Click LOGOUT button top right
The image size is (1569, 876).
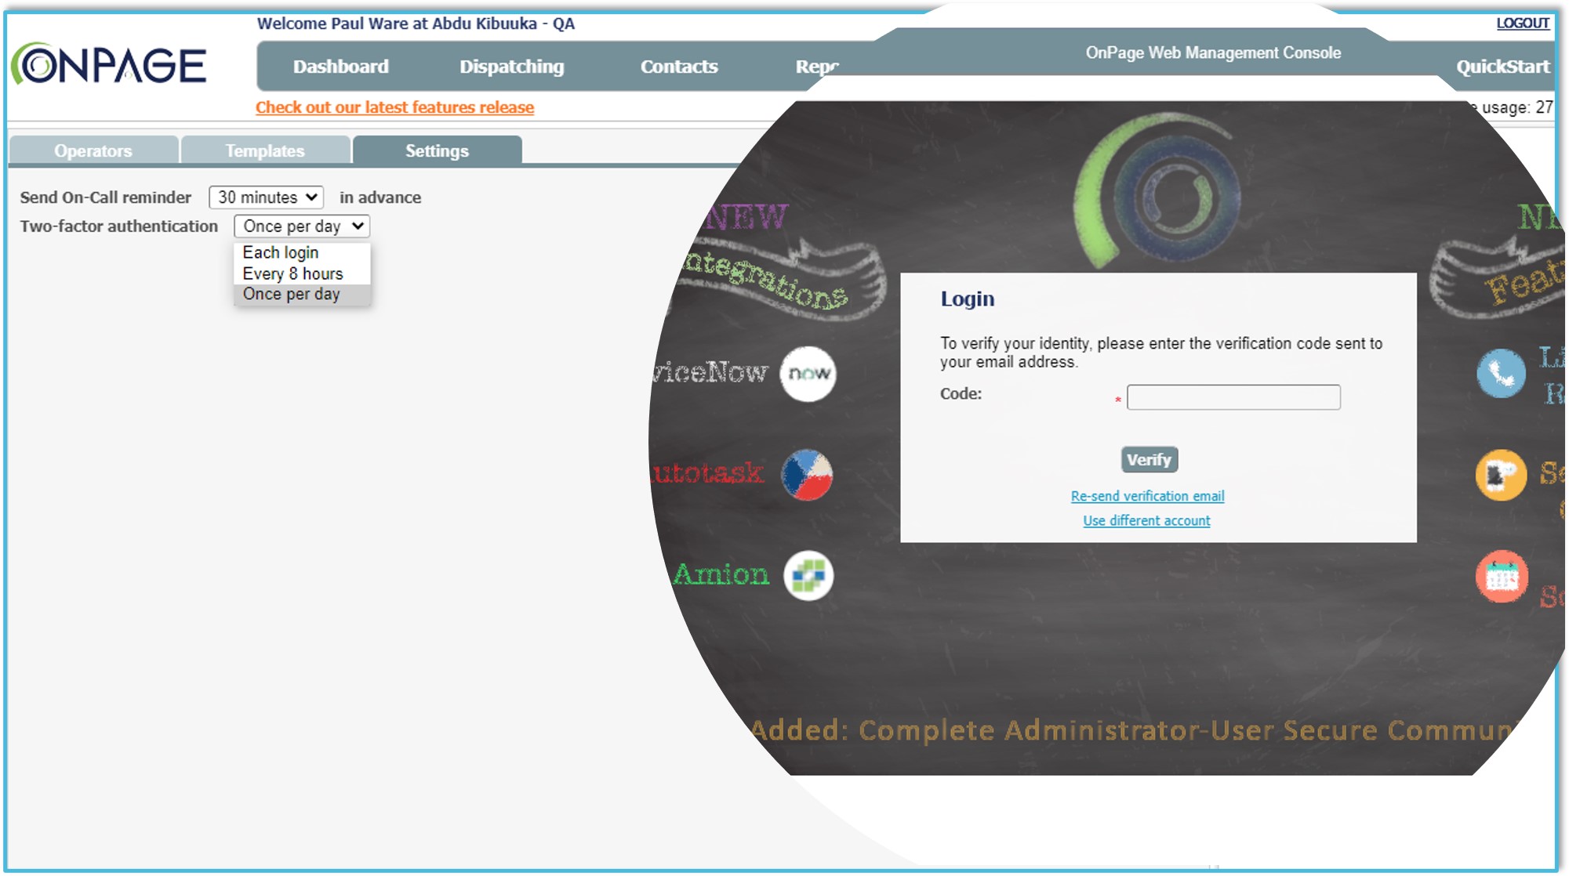point(1524,23)
